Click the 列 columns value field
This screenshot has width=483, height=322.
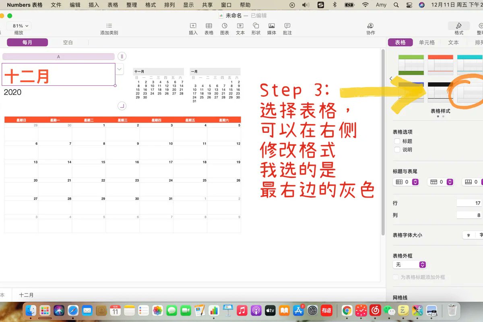[x=470, y=215]
